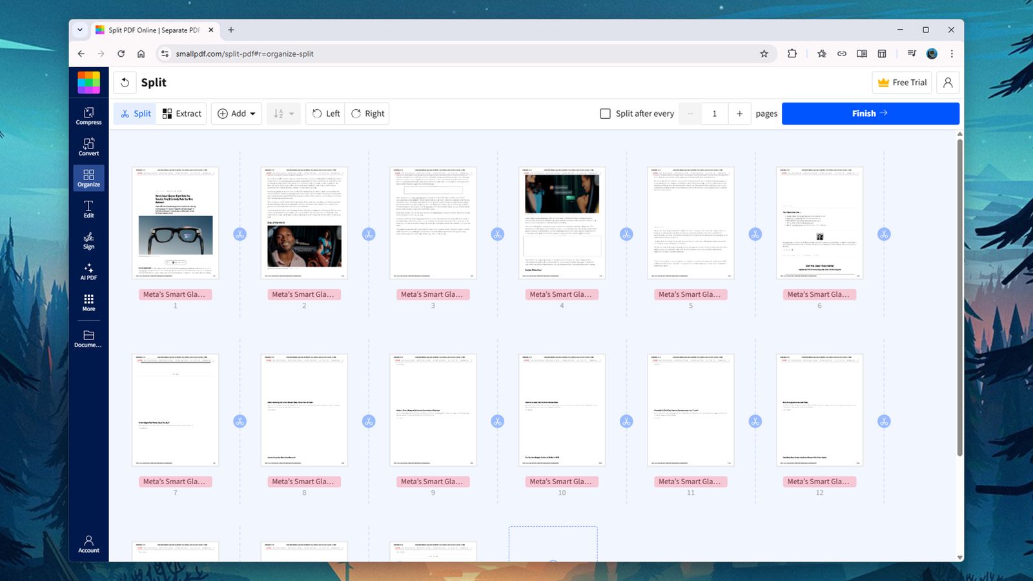Open the Compress tool in sidebar
This screenshot has height=581, width=1033.
tap(88, 116)
